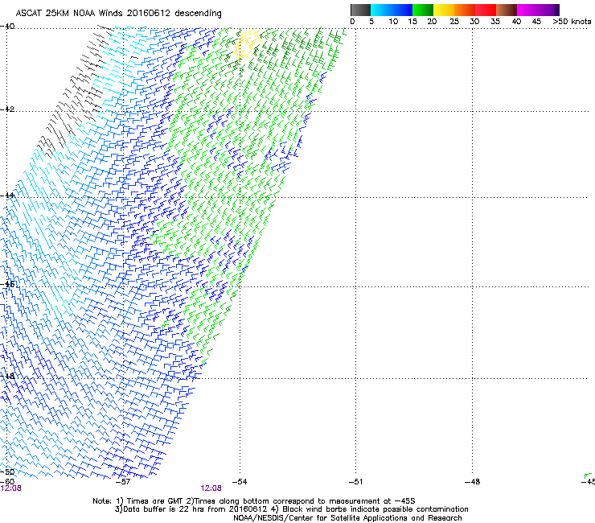Click the longitude label '-48'
The image size is (595, 523).
pyautogui.click(x=473, y=482)
